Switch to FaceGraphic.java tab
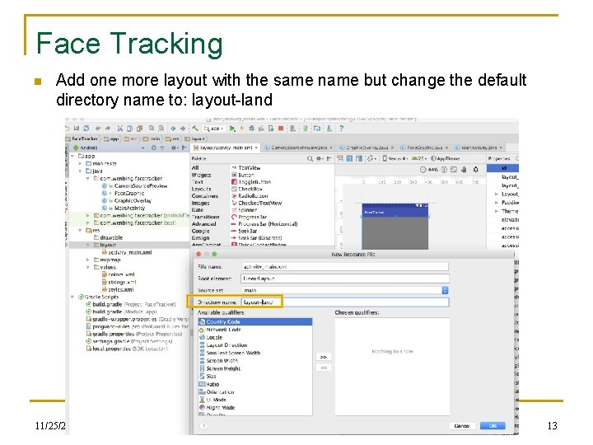This screenshot has height=445, width=593. (425, 148)
